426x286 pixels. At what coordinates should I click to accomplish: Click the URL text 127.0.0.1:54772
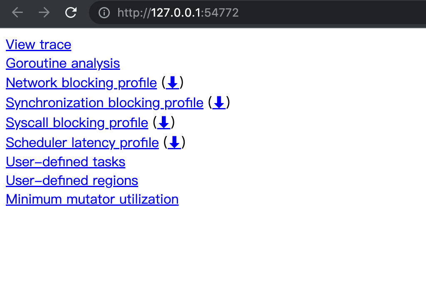click(x=178, y=13)
